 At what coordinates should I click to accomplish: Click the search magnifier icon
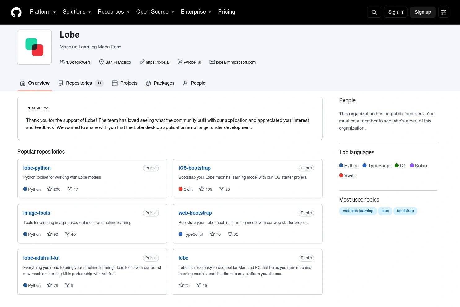click(x=374, y=12)
